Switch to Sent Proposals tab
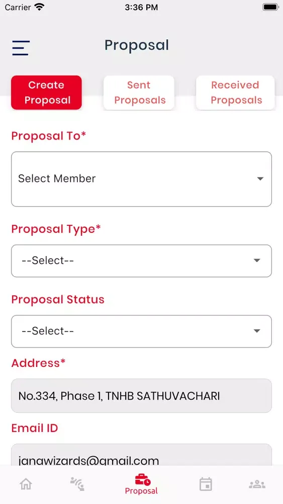Screen dimensions: 283x504 139,93
